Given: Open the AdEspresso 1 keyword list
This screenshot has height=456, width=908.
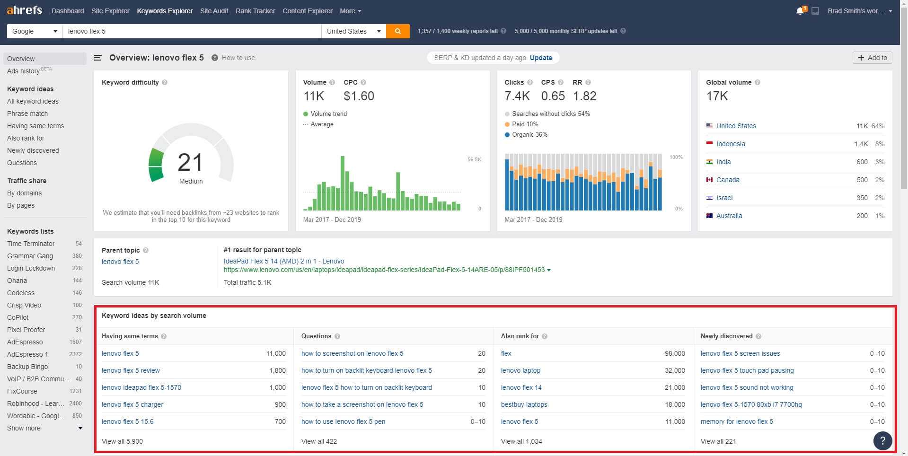Looking at the screenshot, I should (x=27, y=354).
